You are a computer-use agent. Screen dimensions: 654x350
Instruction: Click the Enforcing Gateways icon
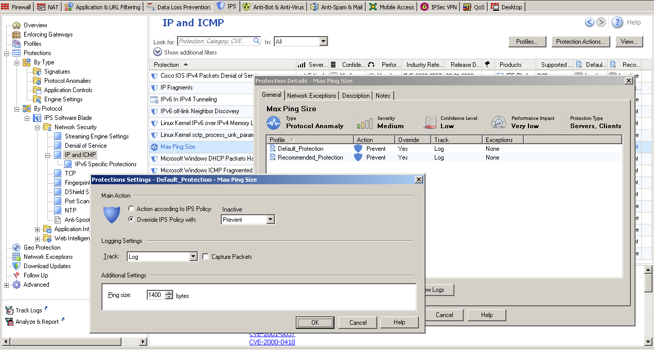16,34
